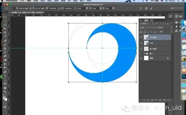Open the Photoshop application menu

(12, 1)
